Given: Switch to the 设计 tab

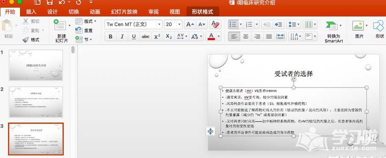Looking at the screenshot, I should (x=52, y=12).
